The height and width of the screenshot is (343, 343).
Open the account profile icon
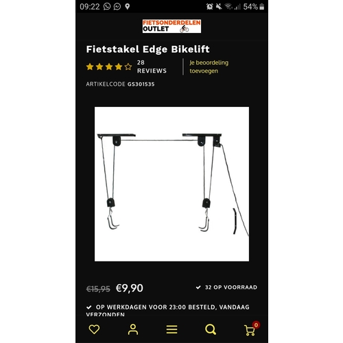[133, 329]
